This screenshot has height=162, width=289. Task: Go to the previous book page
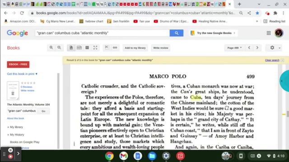249,48
